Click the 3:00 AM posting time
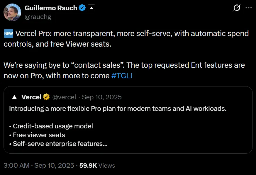Viewport: 256px width, 175px height. point(16,165)
